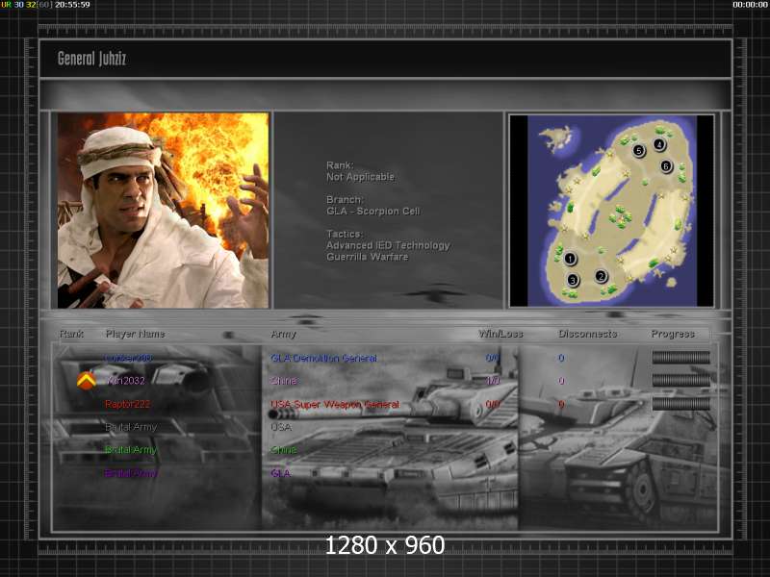Click the USA Super Weapon General army entry
The height and width of the screenshot is (577, 770).
pos(335,404)
